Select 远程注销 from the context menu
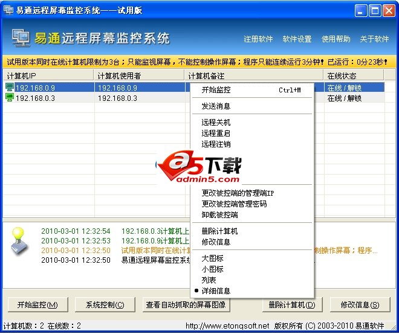This screenshot has width=399, height=334. pos(252,144)
